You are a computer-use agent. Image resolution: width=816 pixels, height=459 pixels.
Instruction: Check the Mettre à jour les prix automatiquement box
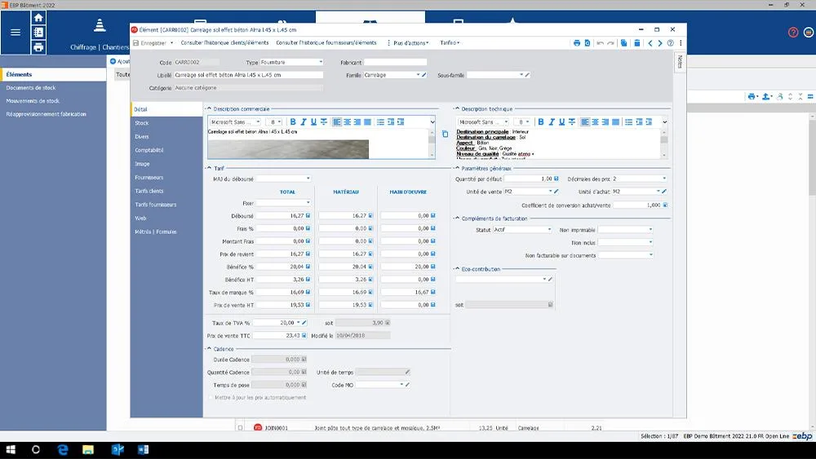pyautogui.click(x=211, y=398)
